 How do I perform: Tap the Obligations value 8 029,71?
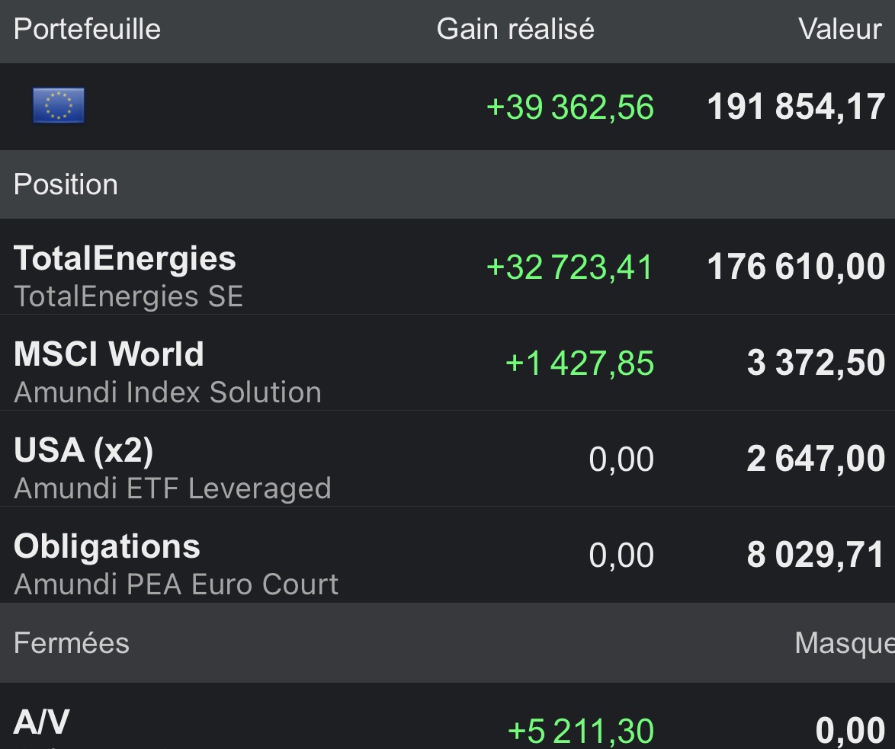tap(816, 555)
